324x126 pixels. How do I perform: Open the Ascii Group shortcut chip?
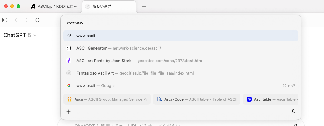tap(107, 99)
